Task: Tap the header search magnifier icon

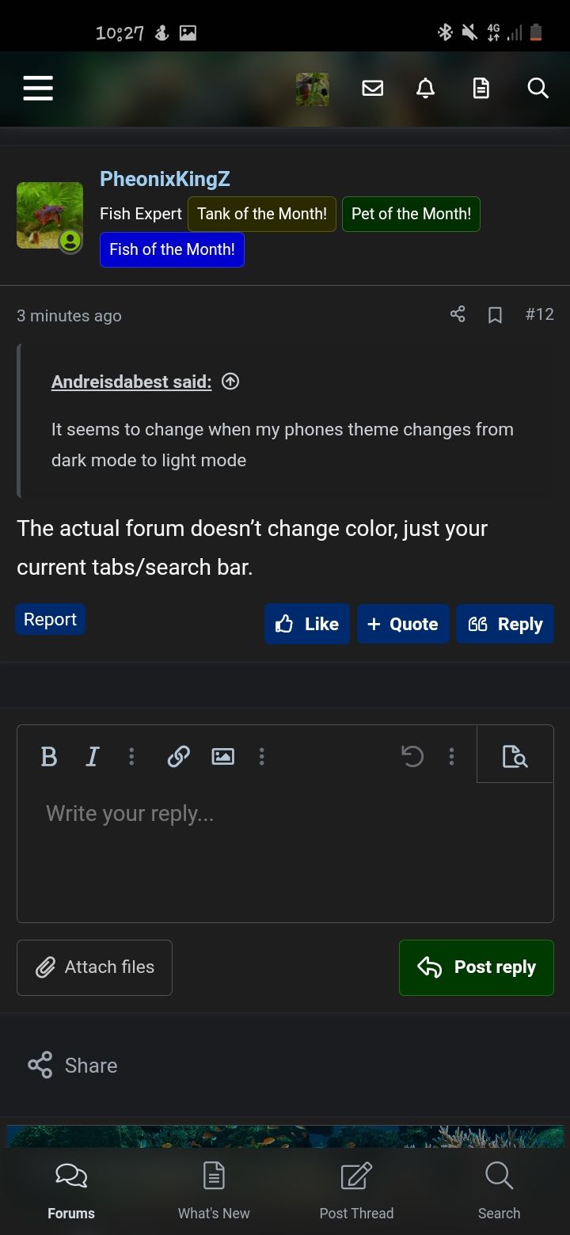Action: point(538,88)
